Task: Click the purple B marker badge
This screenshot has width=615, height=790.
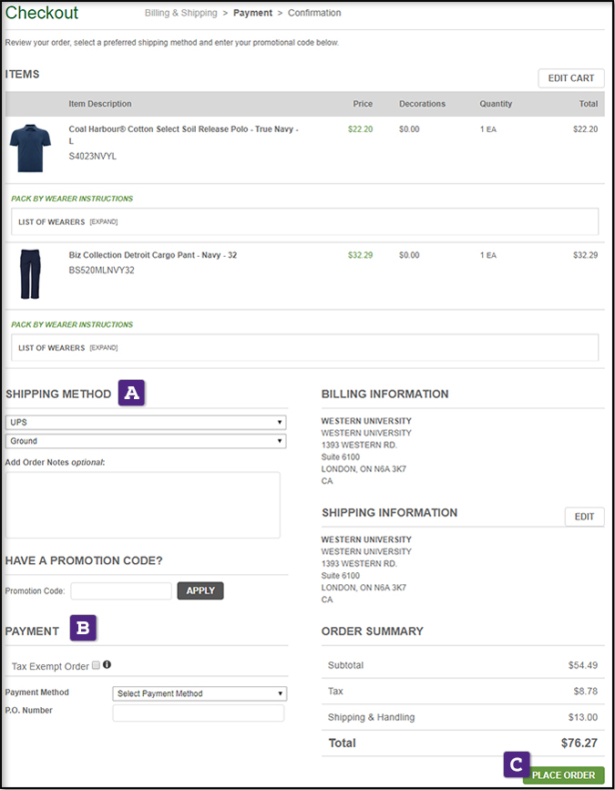Action: coord(84,629)
